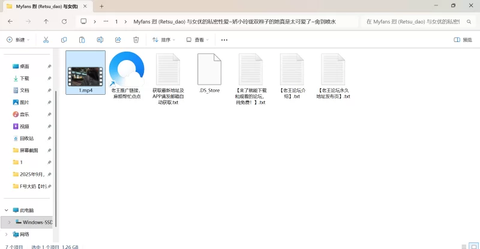This screenshot has width=480, height=249.
Task: Open 回收站 from the sidebar
Action: coord(26,138)
